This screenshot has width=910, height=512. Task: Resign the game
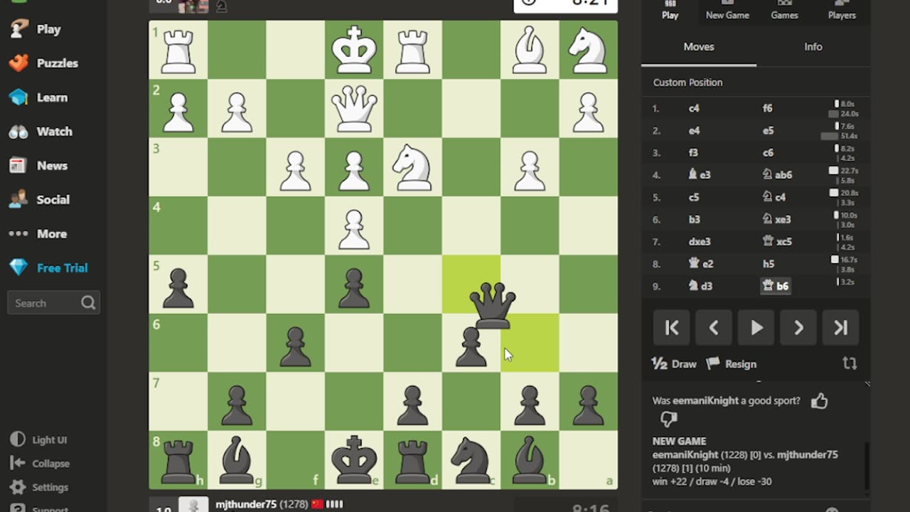(x=732, y=364)
